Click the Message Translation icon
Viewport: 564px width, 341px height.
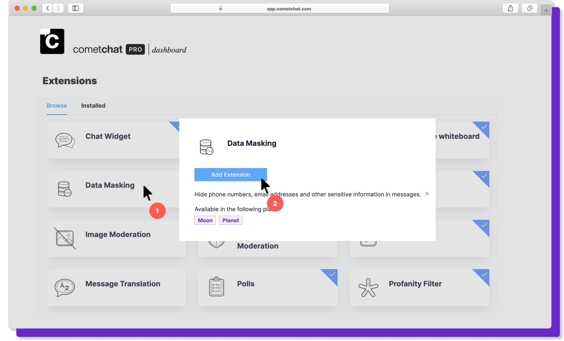click(x=65, y=288)
